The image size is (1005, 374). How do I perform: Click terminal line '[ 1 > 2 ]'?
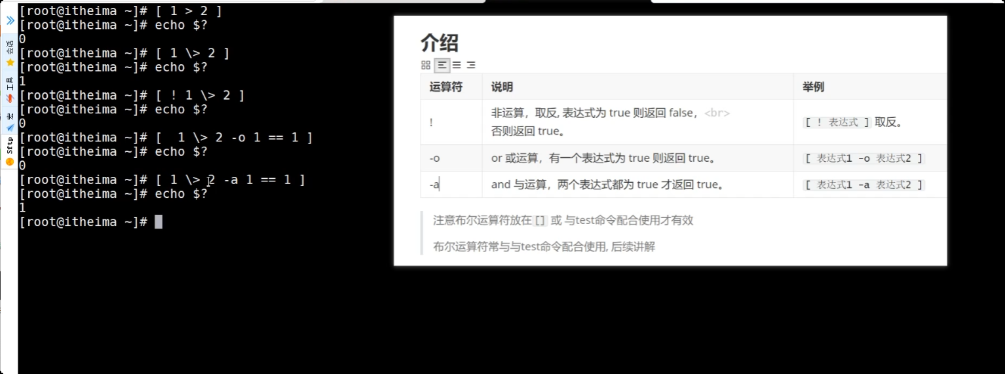click(121, 11)
